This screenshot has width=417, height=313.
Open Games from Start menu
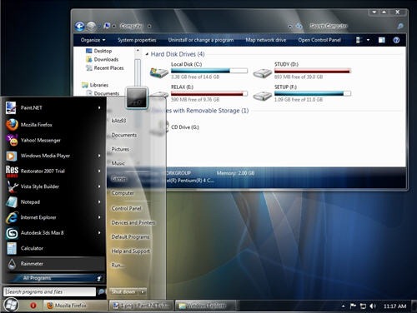118,179
